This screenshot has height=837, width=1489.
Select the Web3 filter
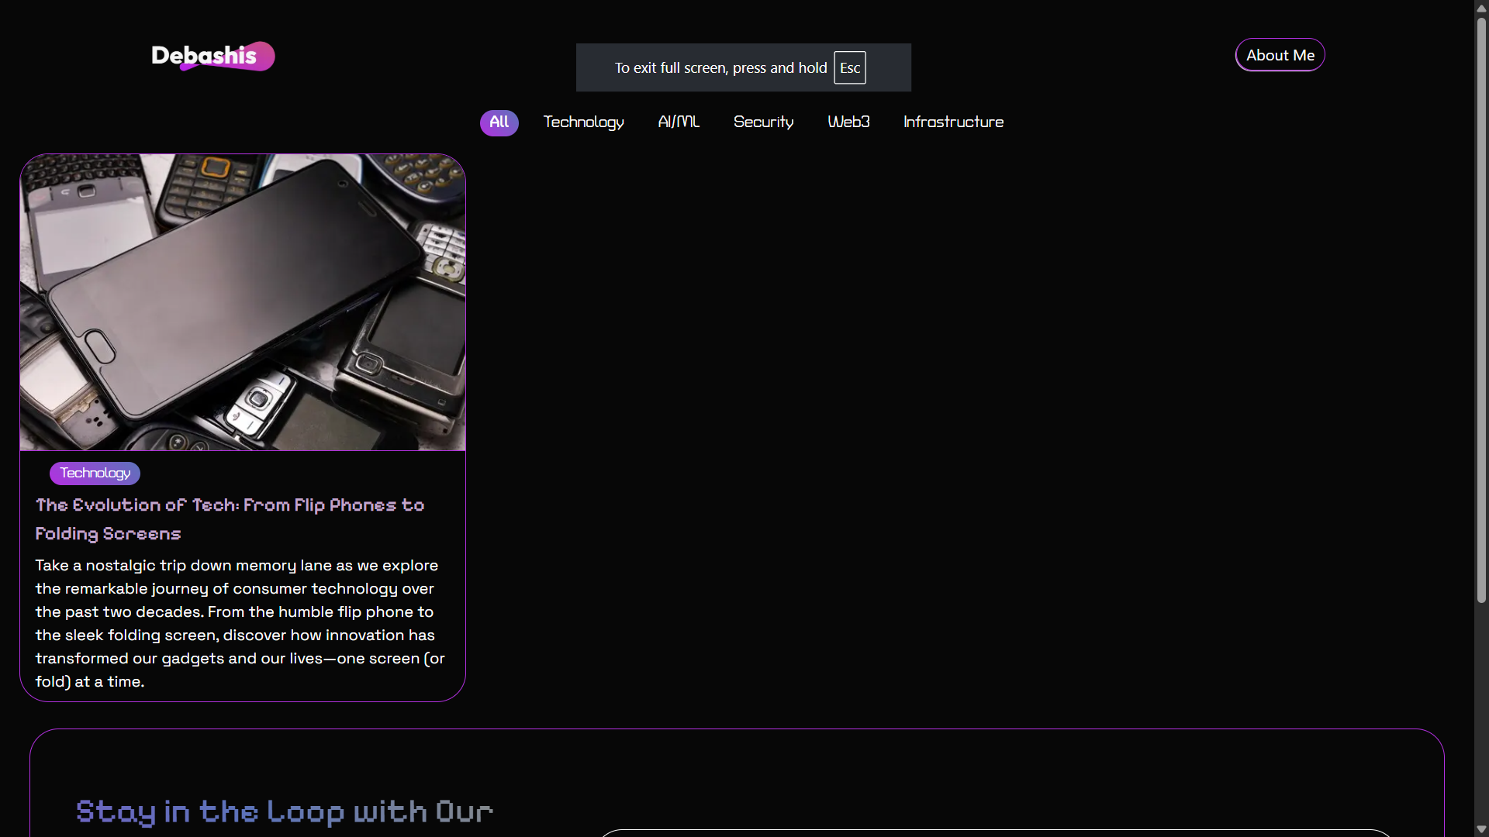848,122
